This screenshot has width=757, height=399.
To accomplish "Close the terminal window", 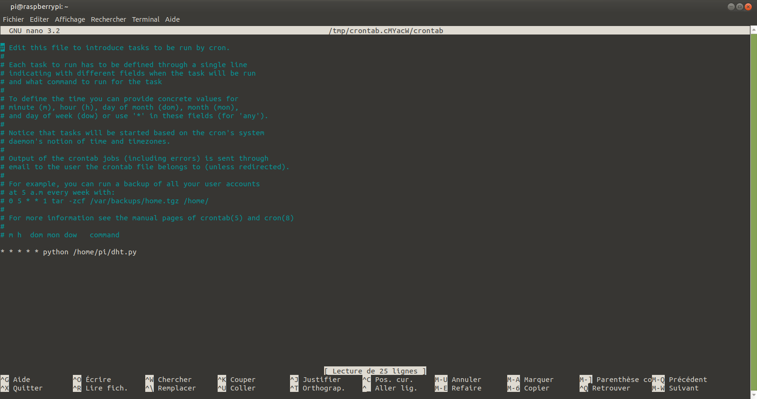I will coord(748,7).
